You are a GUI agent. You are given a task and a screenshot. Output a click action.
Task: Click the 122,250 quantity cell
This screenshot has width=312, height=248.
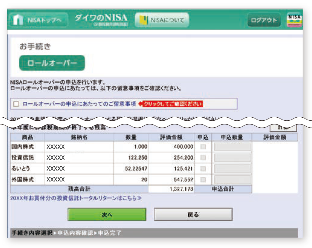pos(131,158)
